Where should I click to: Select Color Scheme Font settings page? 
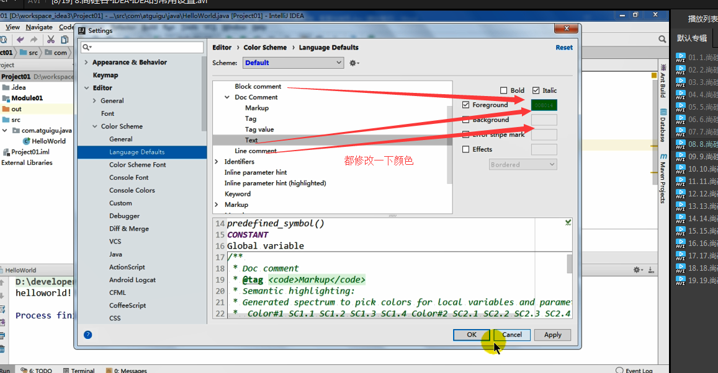click(137, 165)
